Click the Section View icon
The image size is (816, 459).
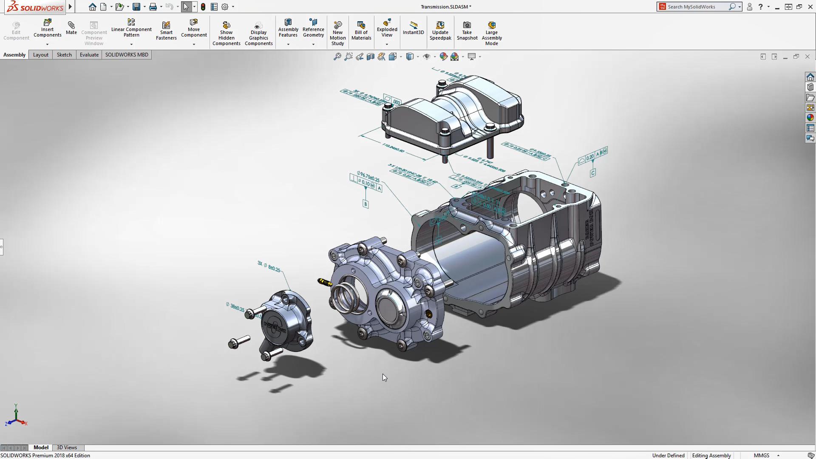tap(371, 57)
